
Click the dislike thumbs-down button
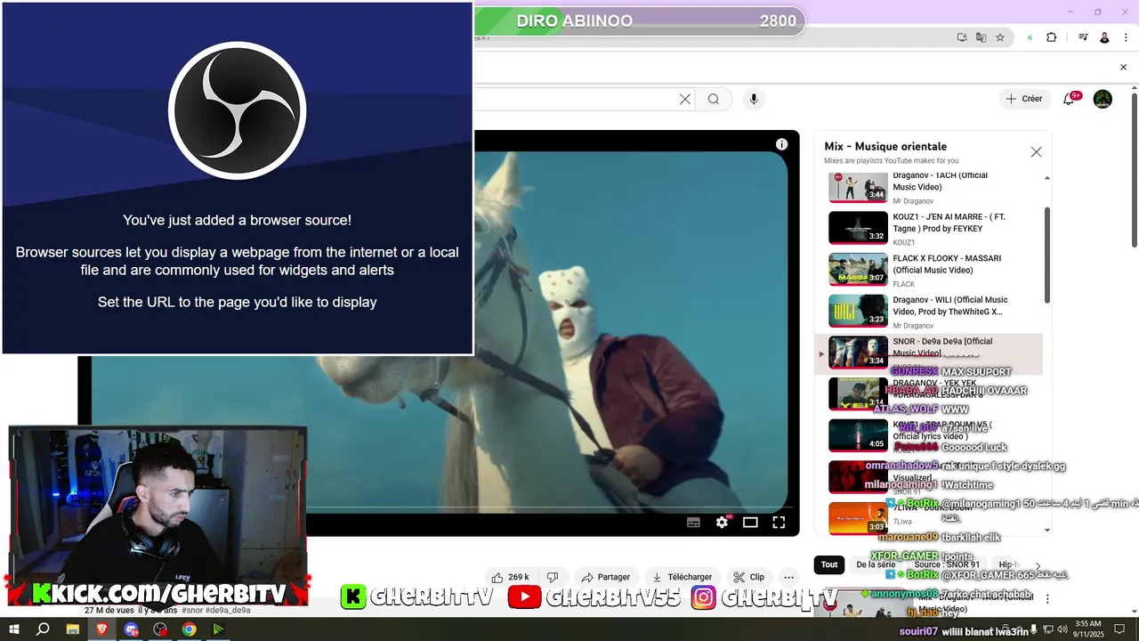552,577
